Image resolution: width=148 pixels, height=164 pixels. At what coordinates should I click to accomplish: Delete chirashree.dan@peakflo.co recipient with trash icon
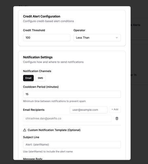(117, 118)
